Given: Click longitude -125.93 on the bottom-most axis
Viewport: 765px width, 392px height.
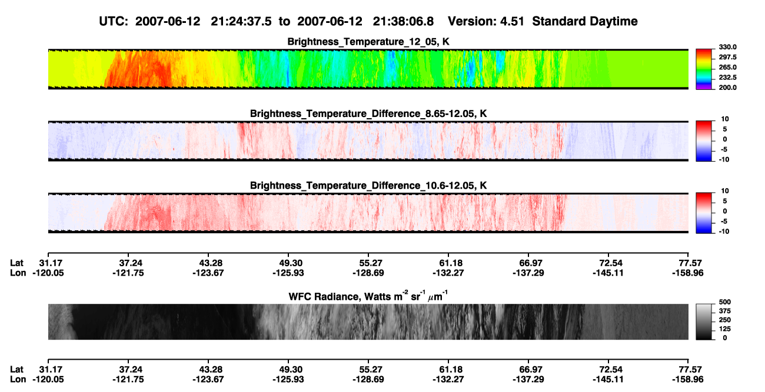Looking at the screenshot, I should click(x=290, y=380).
